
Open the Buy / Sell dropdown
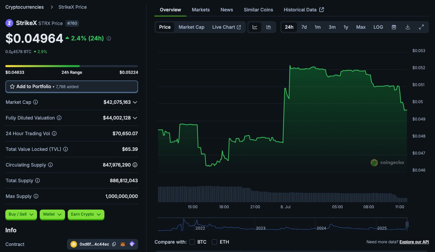pos(21,214)
